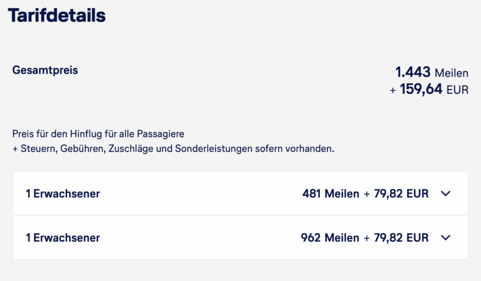Screen dimensions: 481x281
Task: Click 'Meilen' next to the 1.443 total
Action: coord(451,73)
